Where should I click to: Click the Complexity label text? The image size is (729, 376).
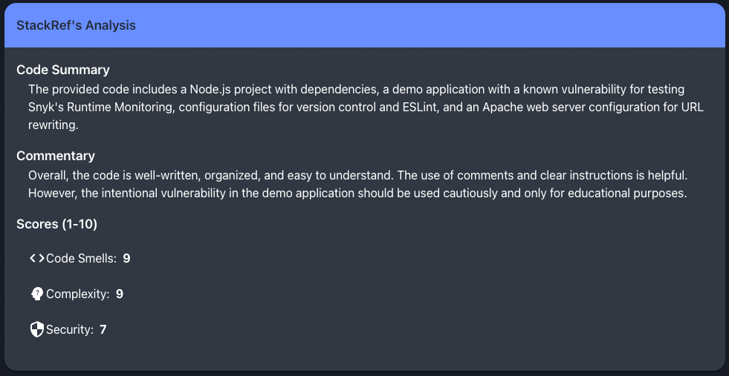pos(78,294)
